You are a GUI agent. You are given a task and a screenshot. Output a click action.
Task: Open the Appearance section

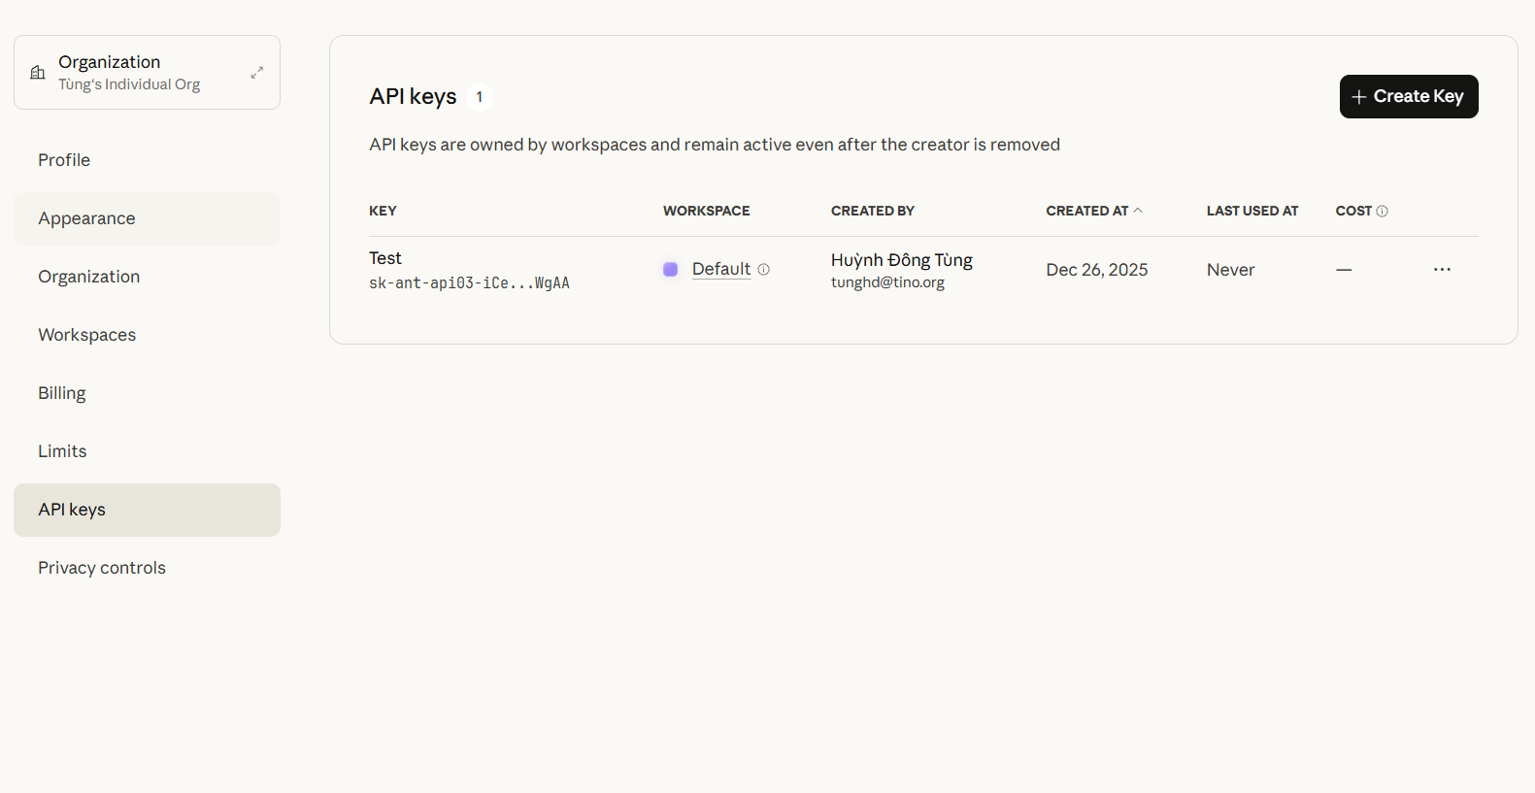coord(86,218)
